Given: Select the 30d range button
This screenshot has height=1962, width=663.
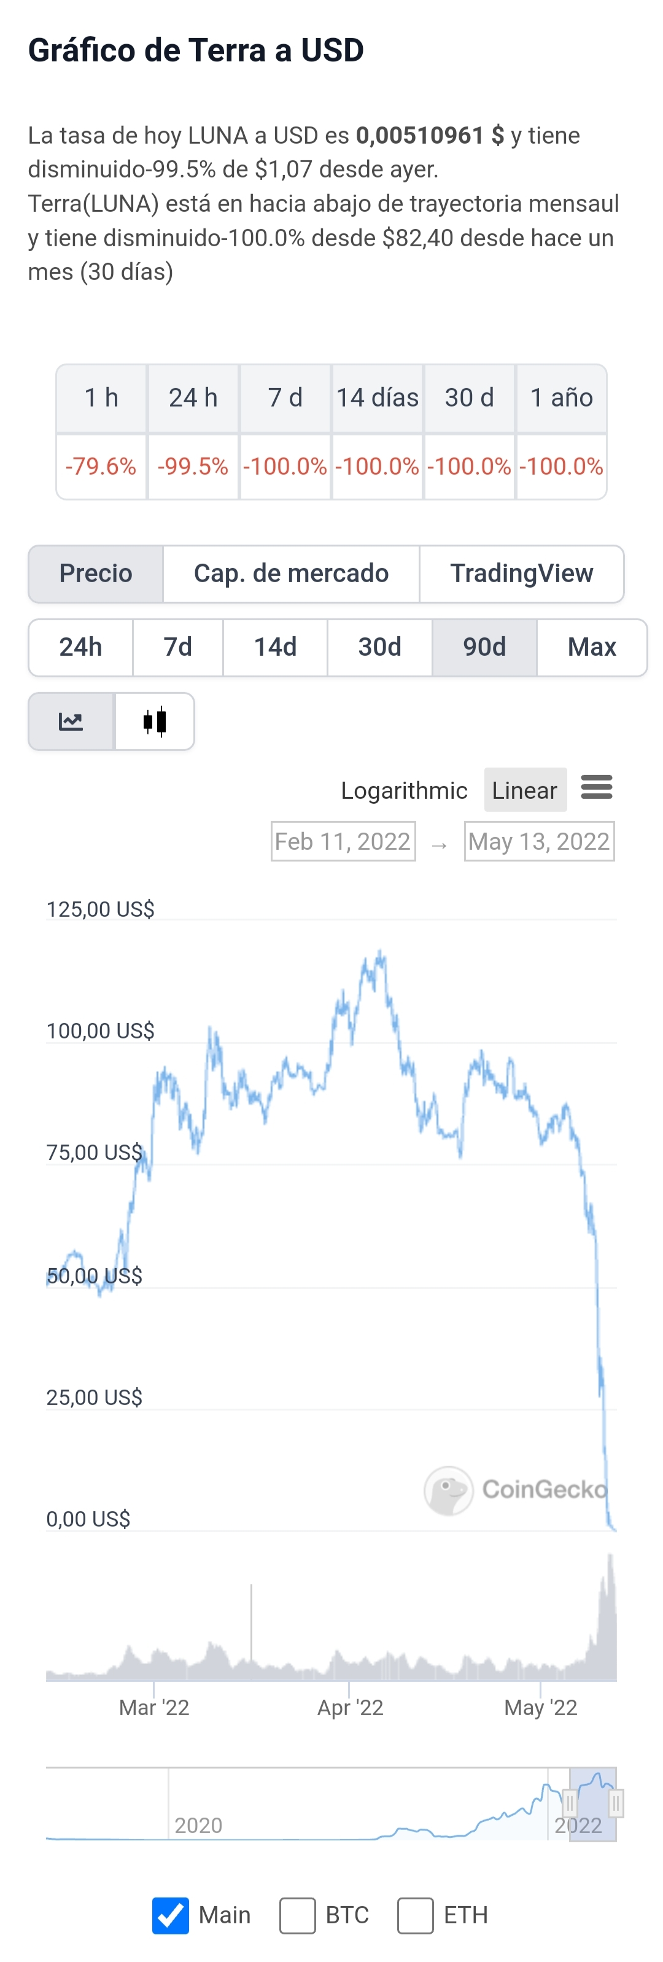Looking at the screenshot, I should (x=380, y=647).
